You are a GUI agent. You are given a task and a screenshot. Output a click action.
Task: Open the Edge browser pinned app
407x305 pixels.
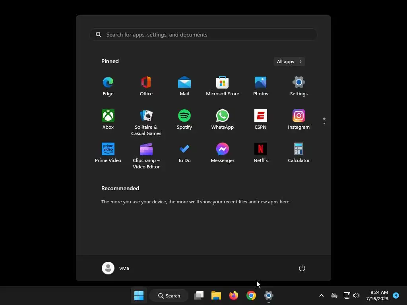tap(108, 86)
